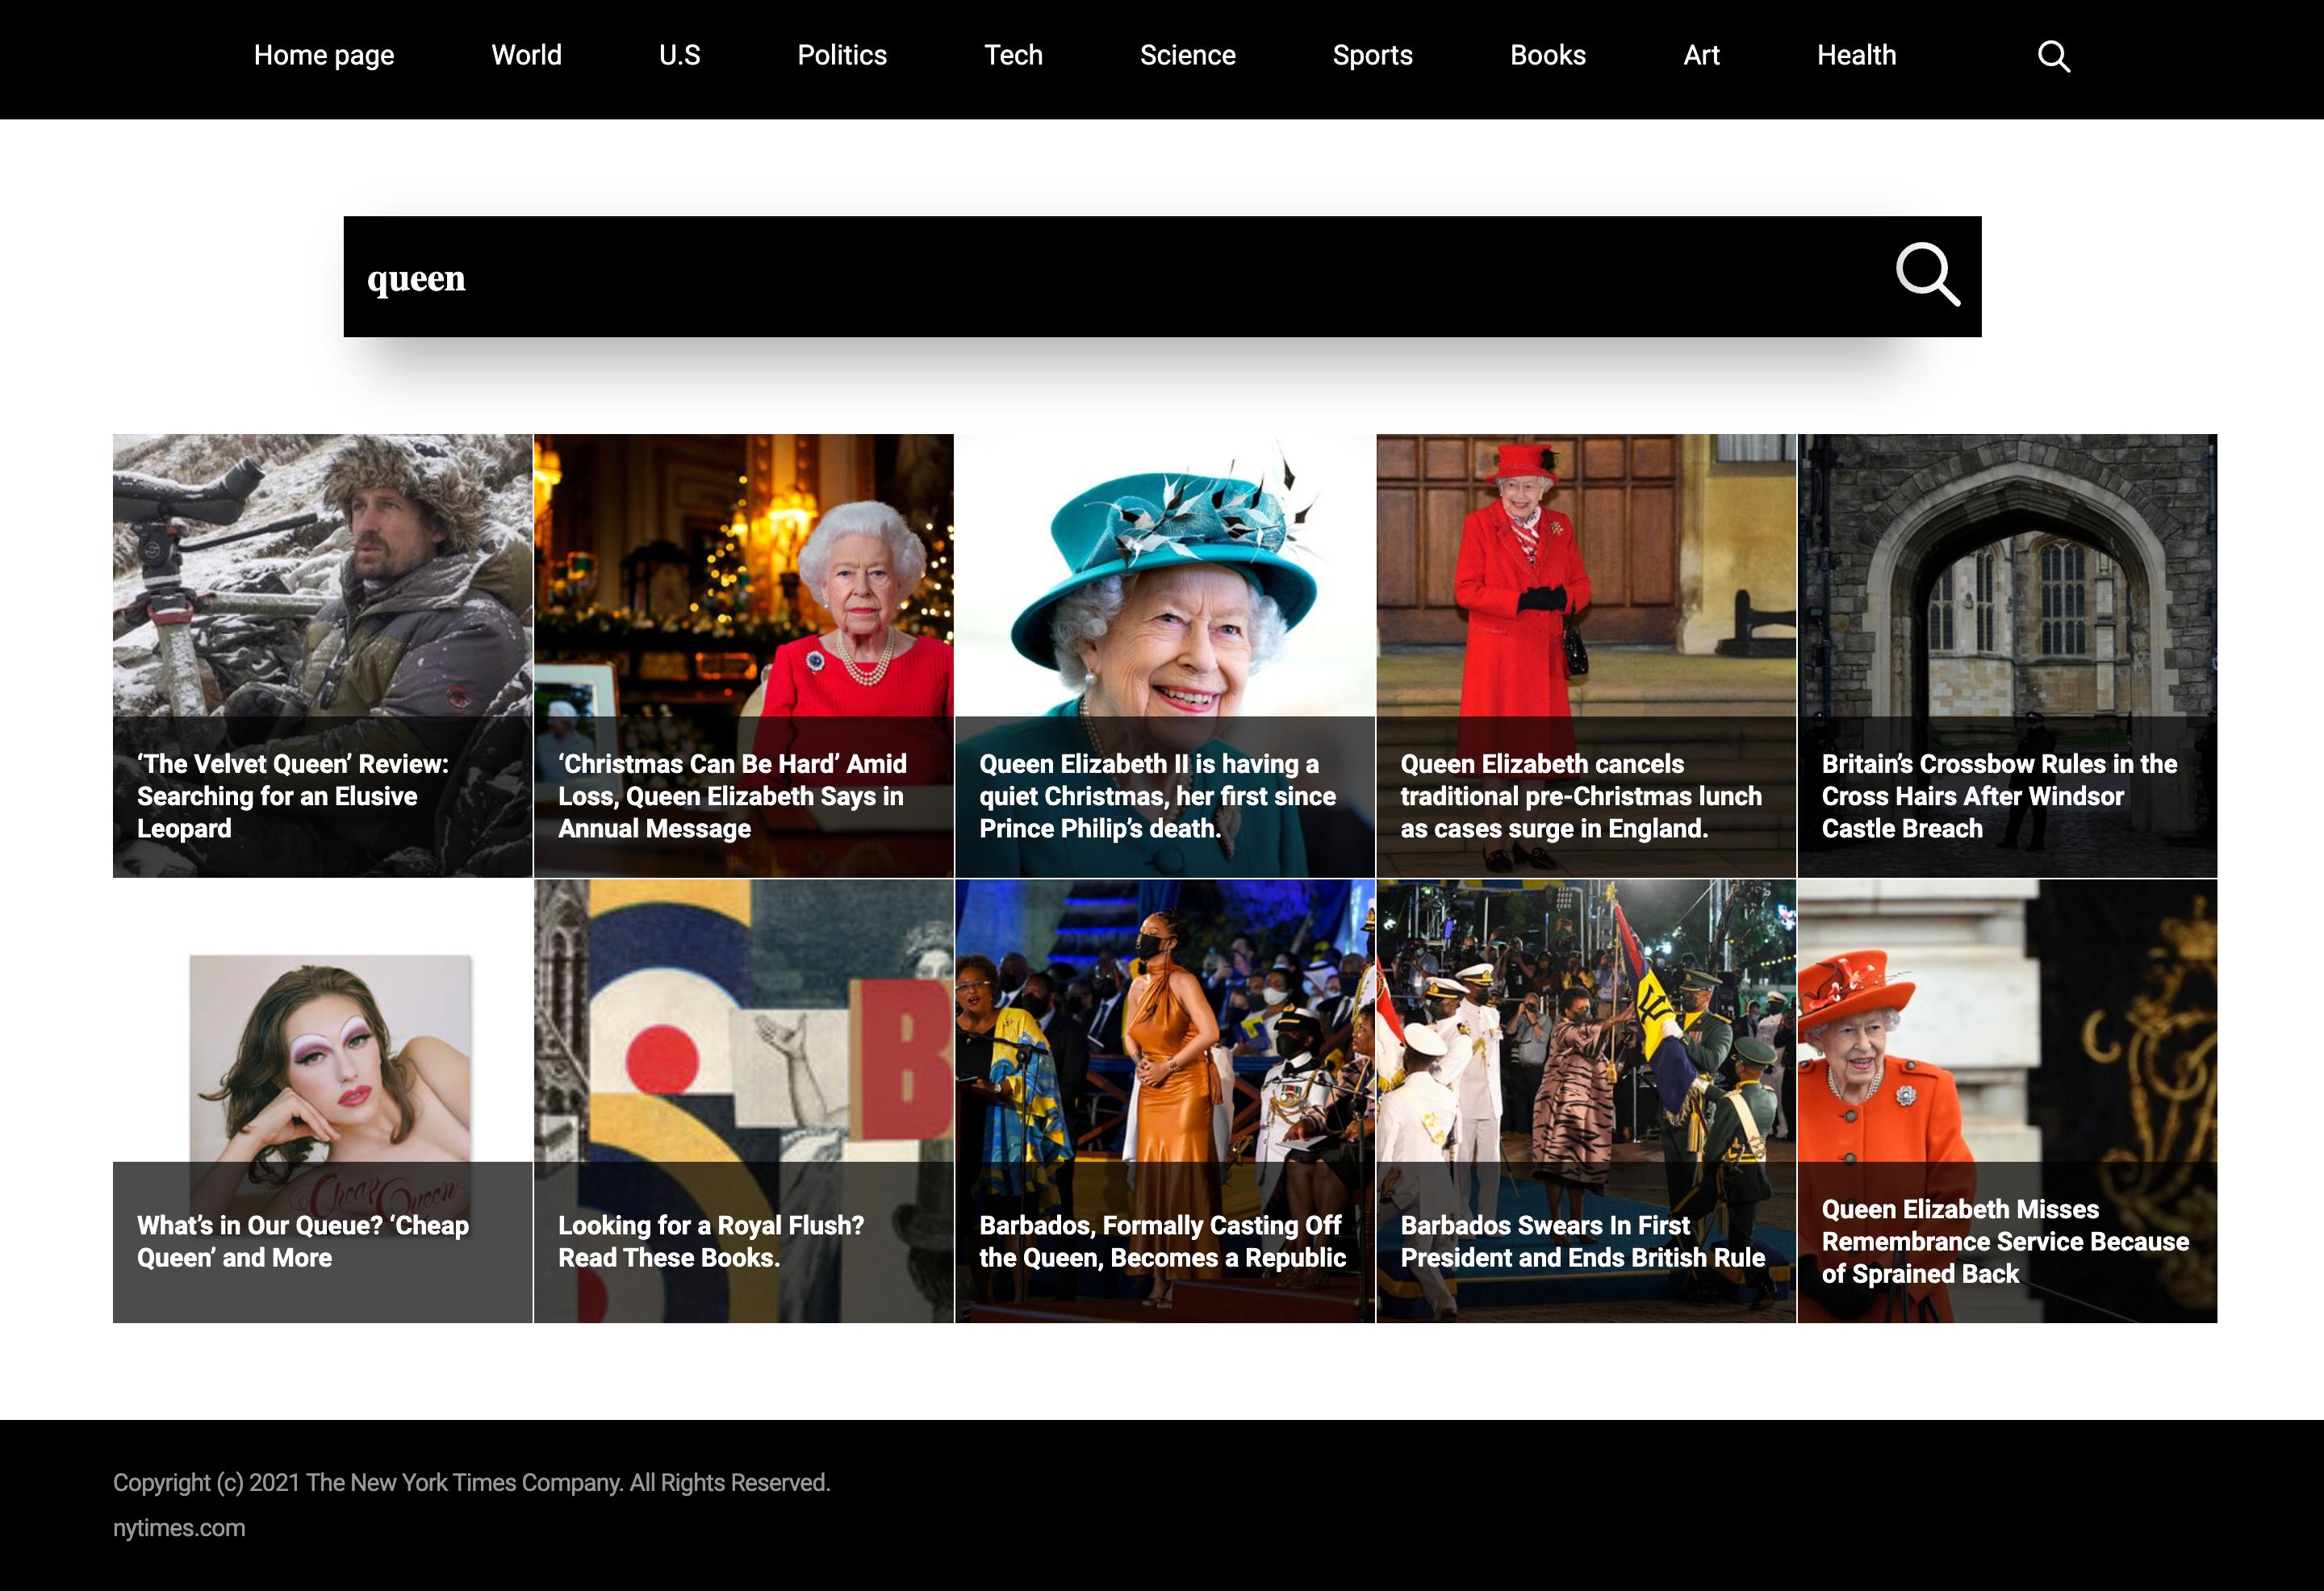The width and height of the screenshot is (2324, 1591).
Task: Open Britain's Crossbow Rules article
Action: 2007,656
